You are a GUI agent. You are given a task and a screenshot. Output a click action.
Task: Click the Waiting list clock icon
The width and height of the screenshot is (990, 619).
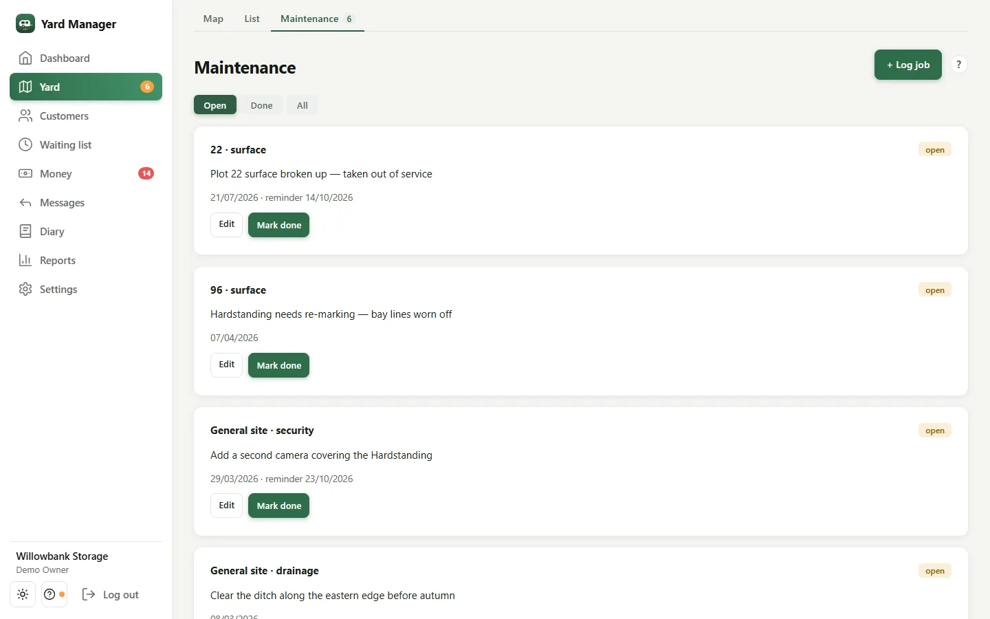25,144
